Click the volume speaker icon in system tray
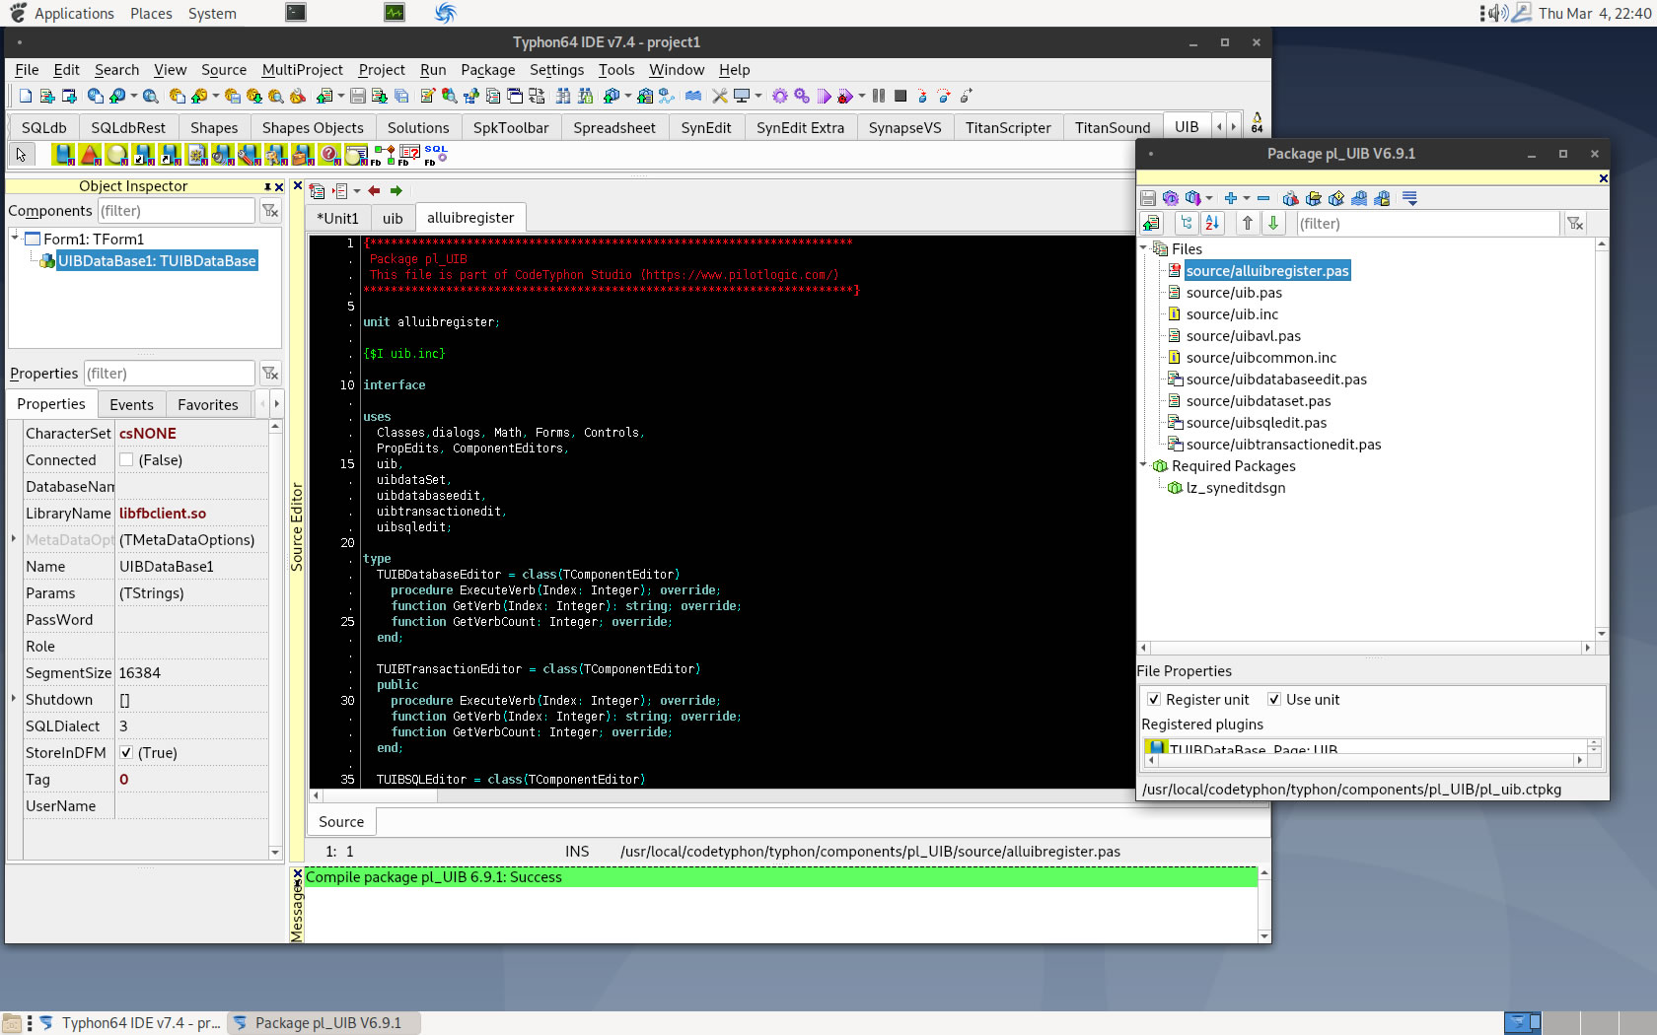 (x=1498, y=13)
